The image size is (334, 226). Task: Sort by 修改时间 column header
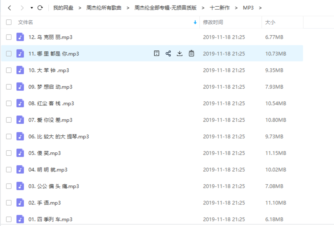click(x=213, y=22)
